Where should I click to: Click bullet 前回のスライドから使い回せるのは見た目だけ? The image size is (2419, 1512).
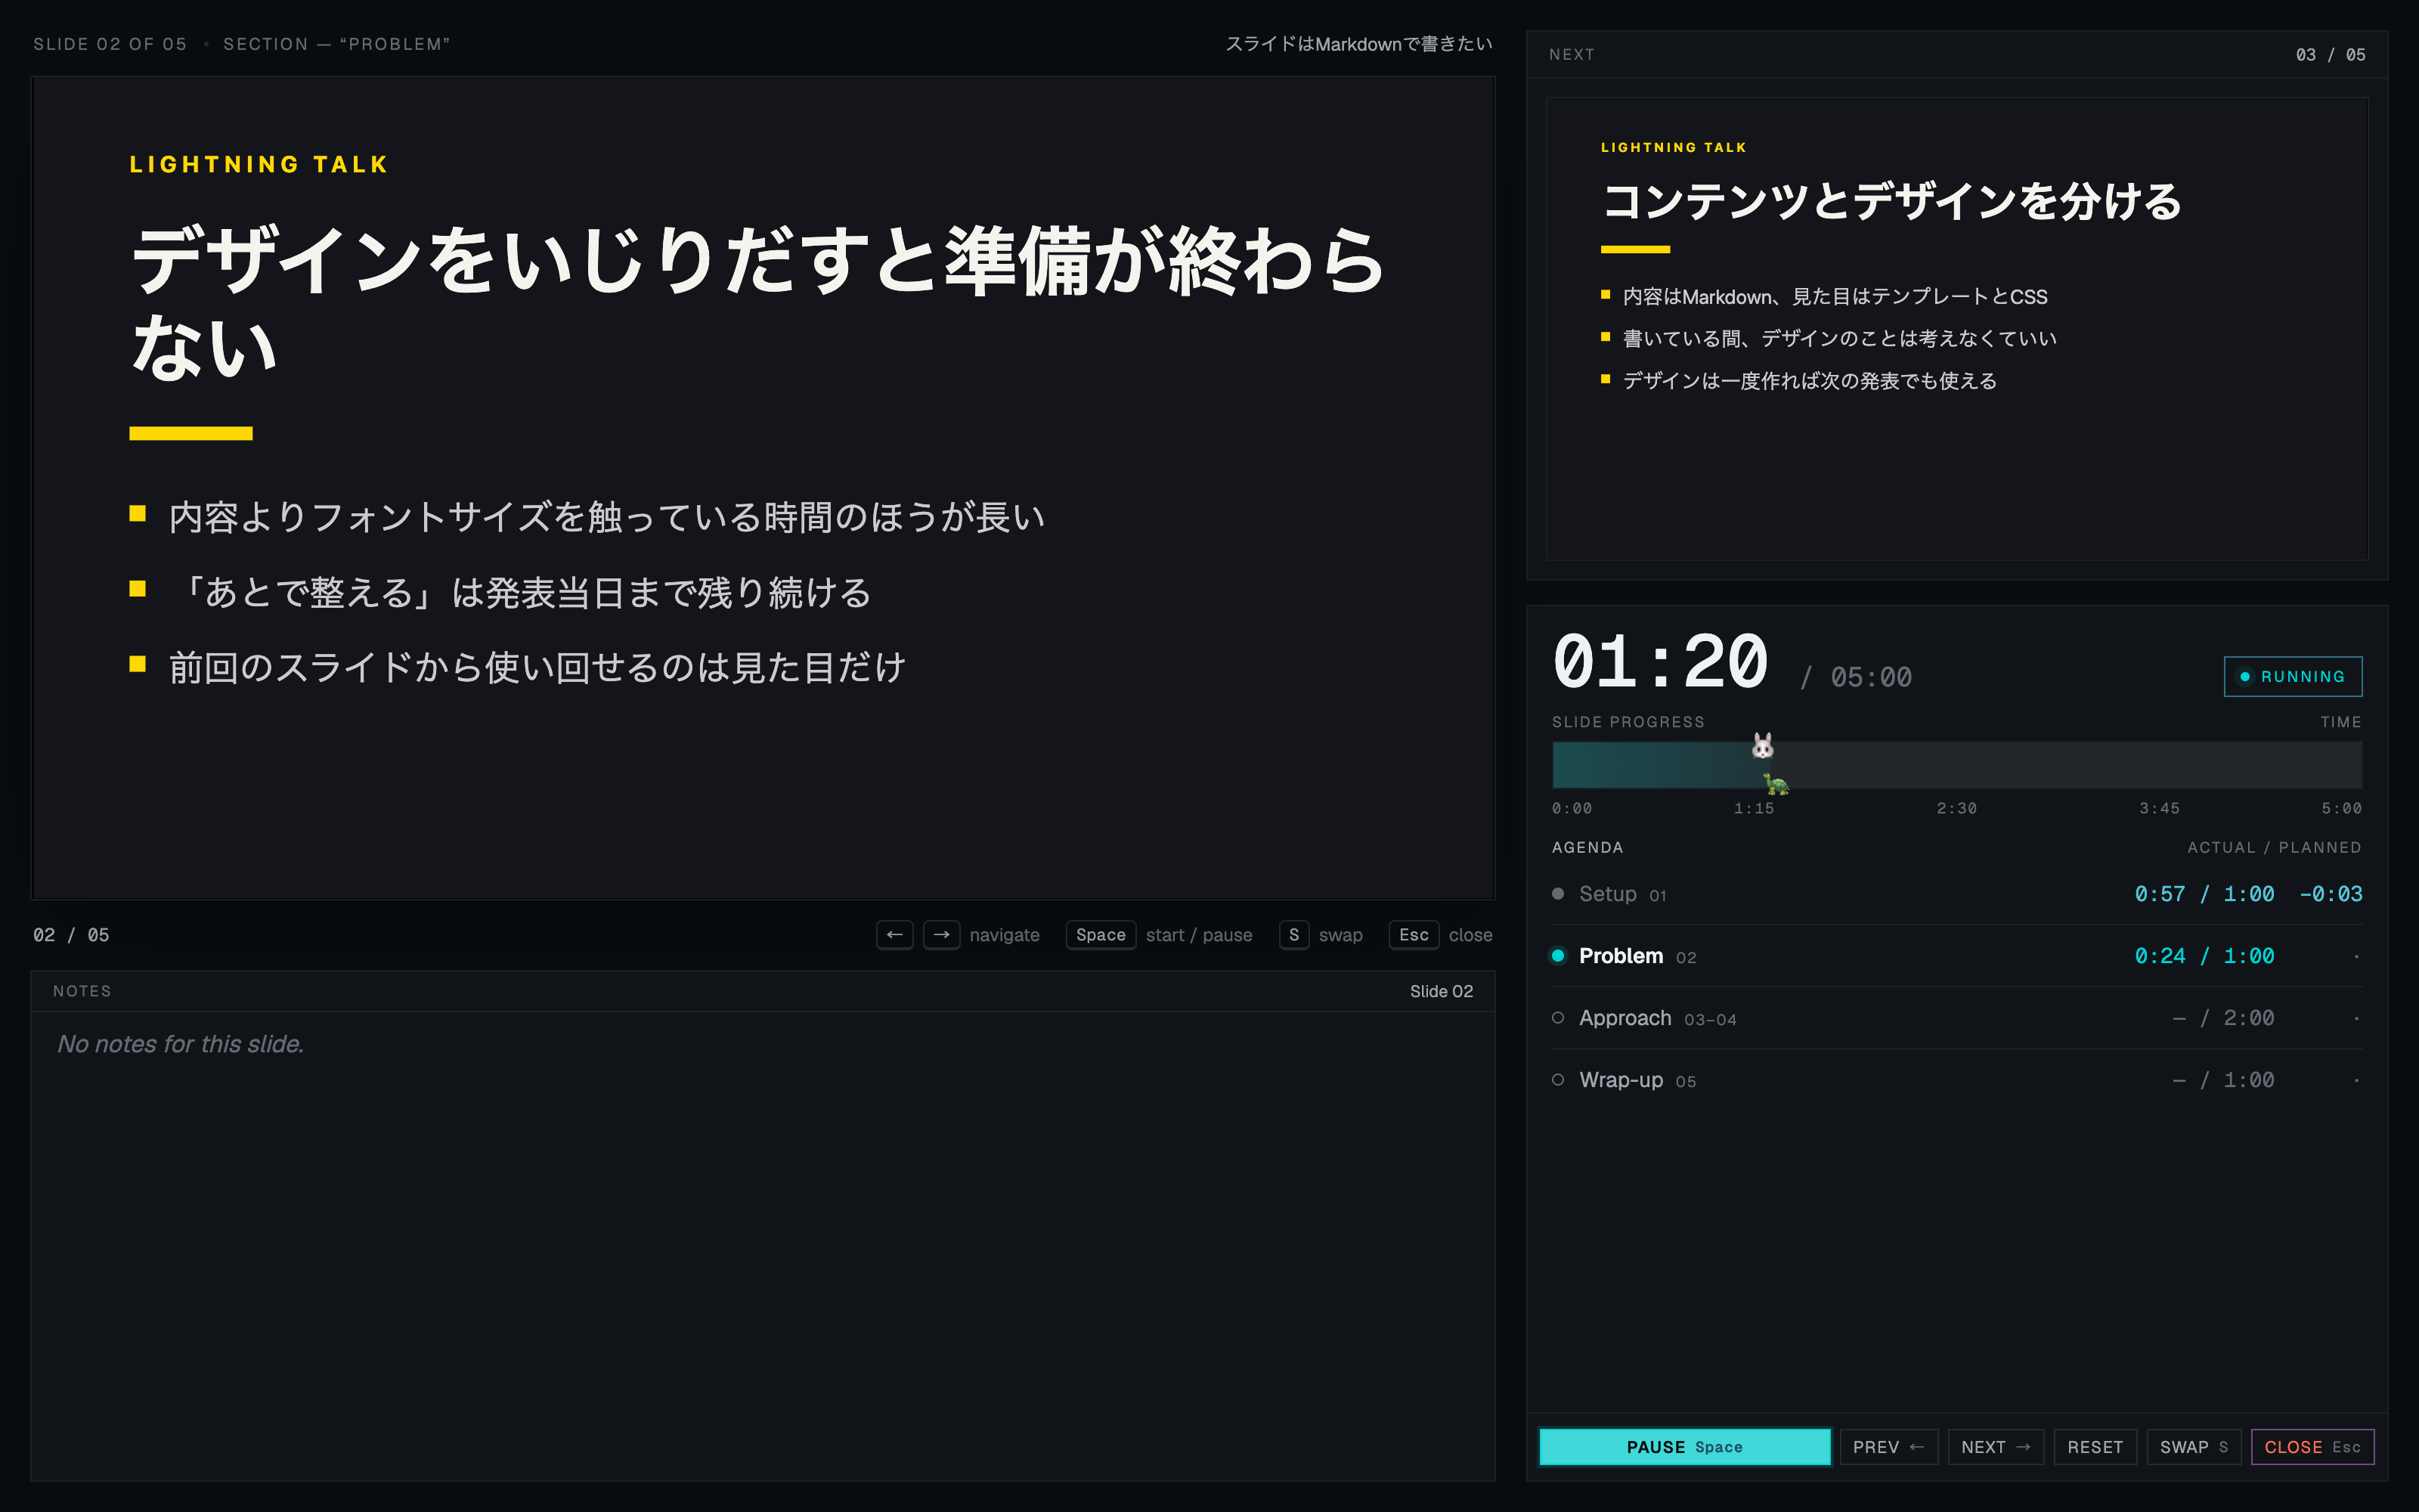pos(537,667)
